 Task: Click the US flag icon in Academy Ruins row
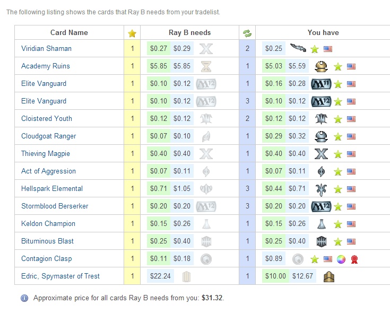pyautogui.click(x=351, y=66)
